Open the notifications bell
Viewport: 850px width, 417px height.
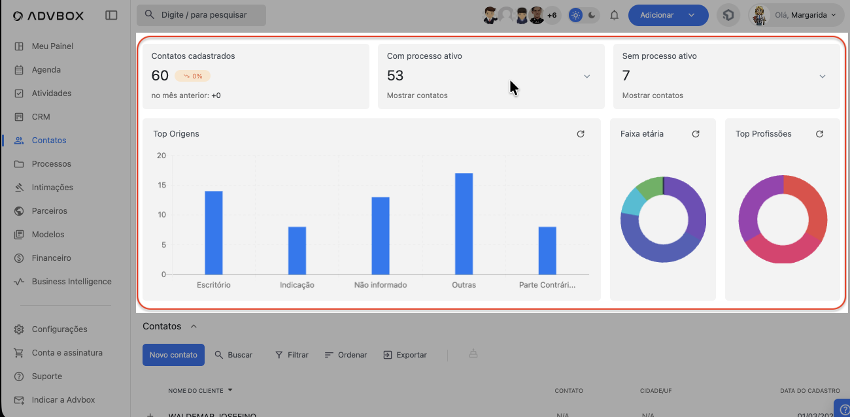pos(614,15)
